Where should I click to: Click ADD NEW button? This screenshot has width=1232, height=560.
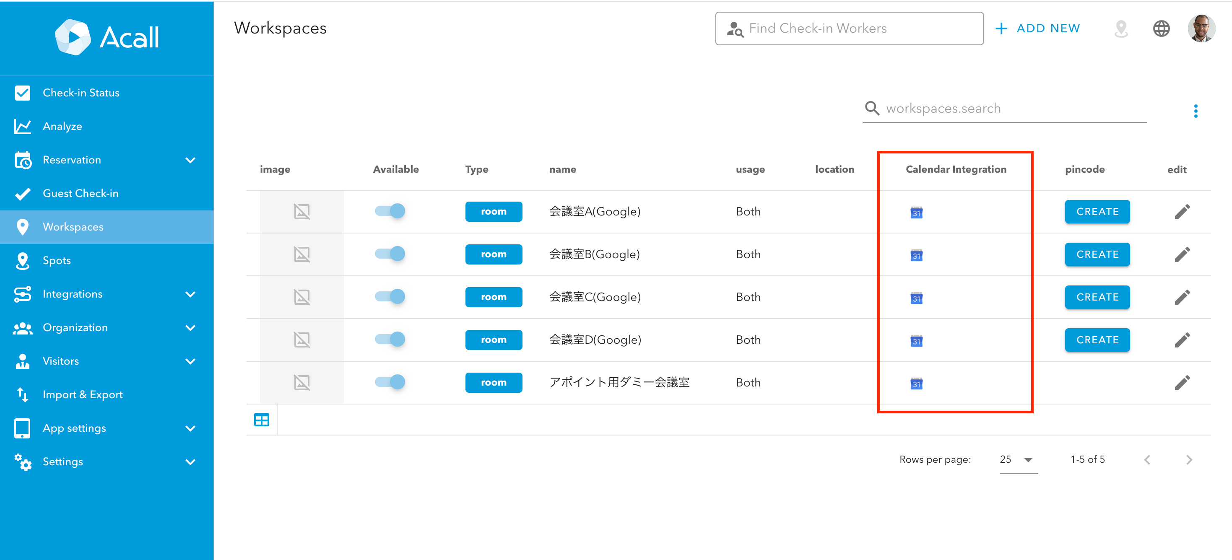point(1037,29)
